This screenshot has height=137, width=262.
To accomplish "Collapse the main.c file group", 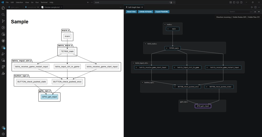I will (165, 24).
